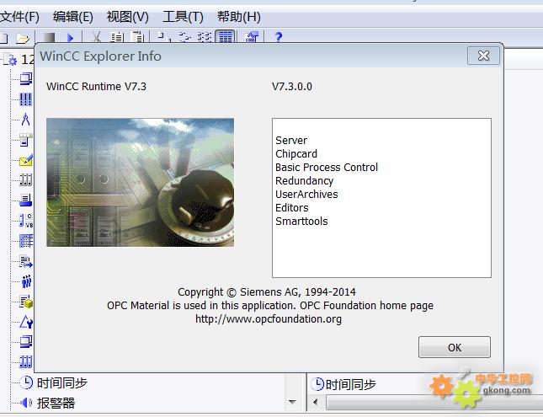Click 'Smarttools' in the components list

tap(301, 222)
